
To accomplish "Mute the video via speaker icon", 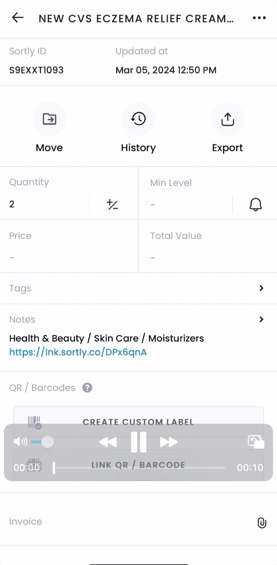I will pyautogui.click(x=20, y=442).
